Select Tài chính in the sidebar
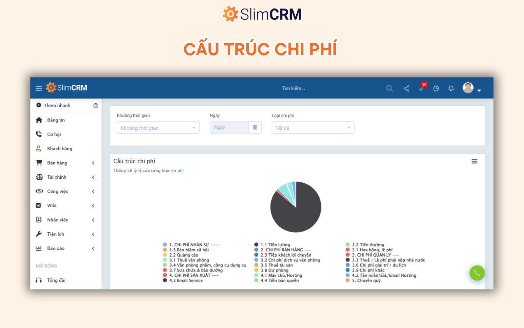 tap(57, 177)
